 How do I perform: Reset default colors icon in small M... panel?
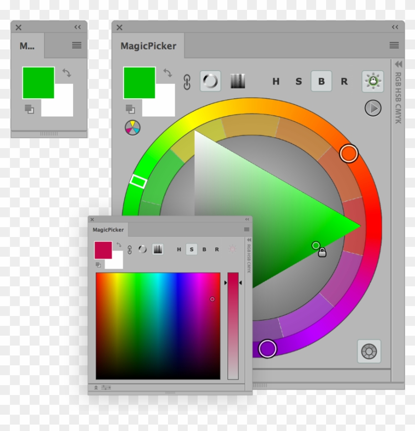[29, 109]
